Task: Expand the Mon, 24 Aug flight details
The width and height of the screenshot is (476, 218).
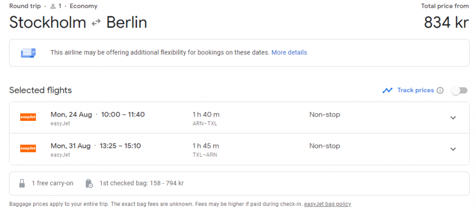Action: (x=453, y=118)
